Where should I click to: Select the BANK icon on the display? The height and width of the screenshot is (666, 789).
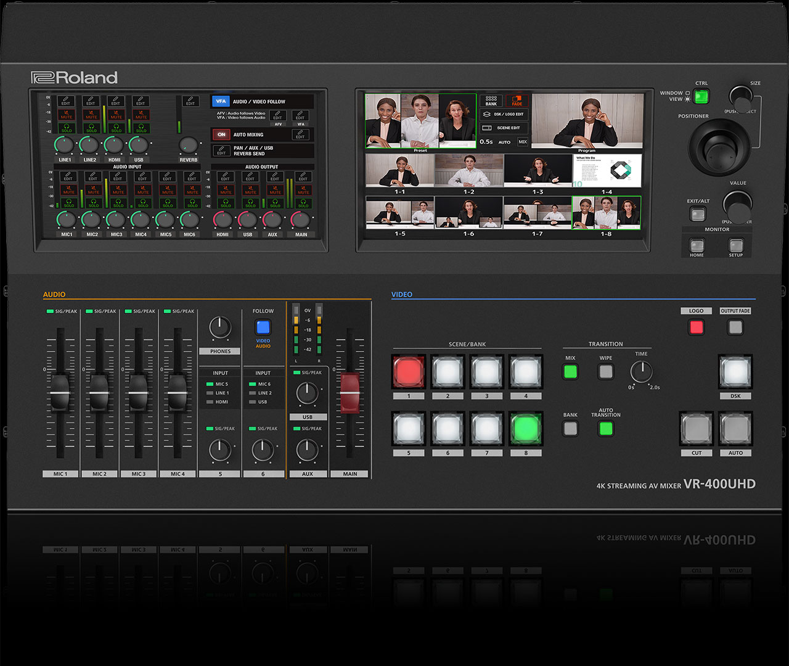(x=491, y=101)
